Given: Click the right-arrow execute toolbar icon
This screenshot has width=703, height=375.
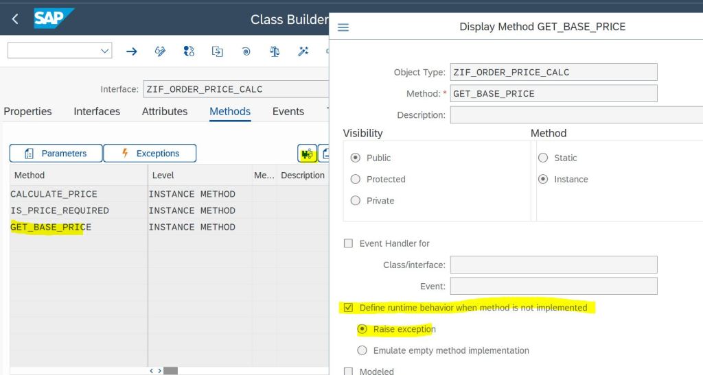Looking at the screenshot, I should coord(131,51).
